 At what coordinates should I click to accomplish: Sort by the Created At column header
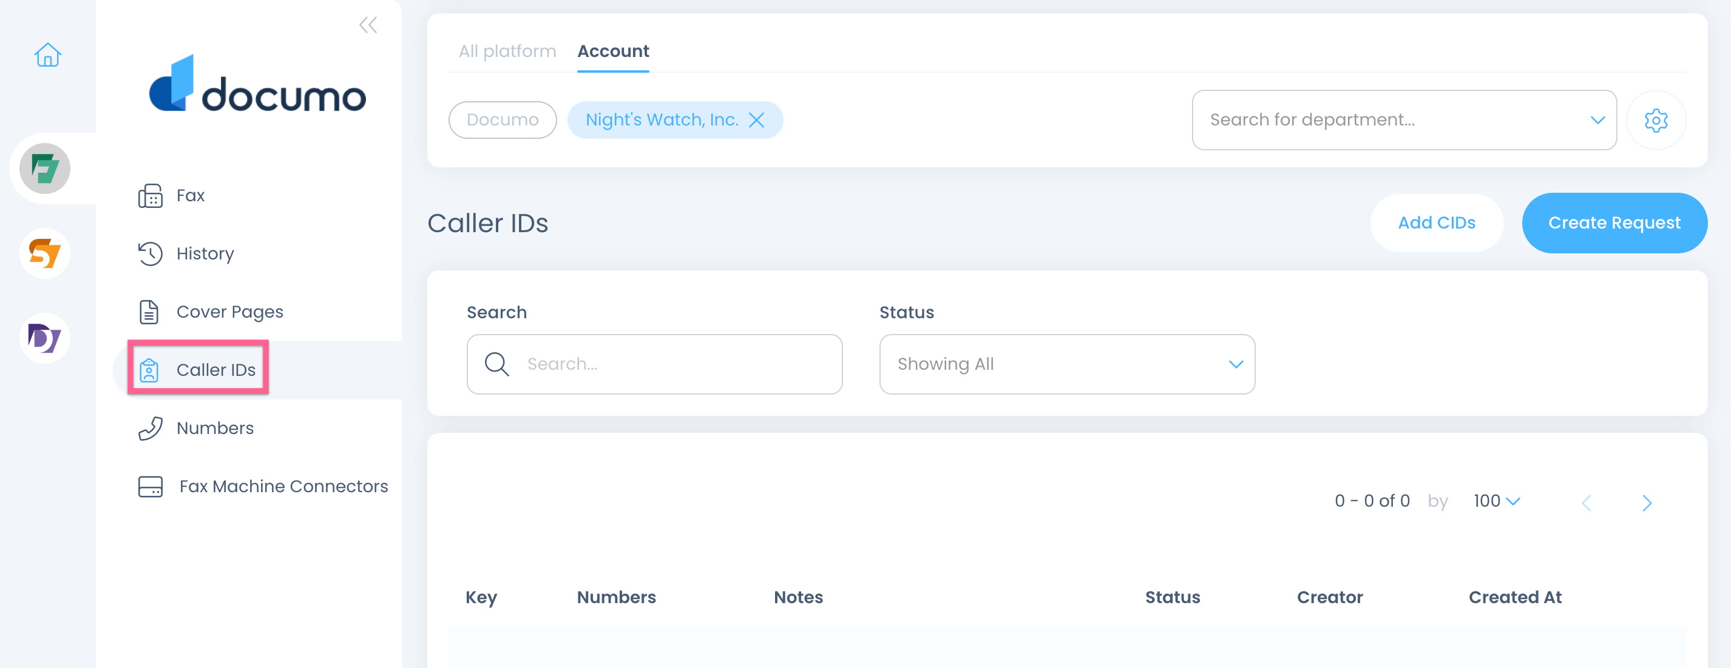pos(1516,597)
